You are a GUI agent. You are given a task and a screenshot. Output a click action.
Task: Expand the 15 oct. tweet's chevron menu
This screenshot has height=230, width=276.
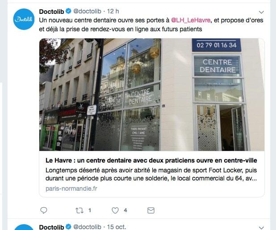click(261, 228)
